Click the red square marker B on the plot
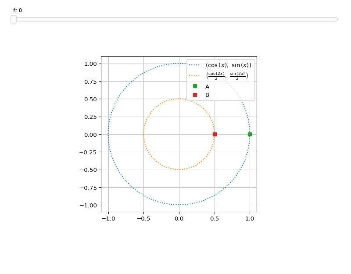The width and height of the screenshot is (351, 274). [x=215, y=135]
